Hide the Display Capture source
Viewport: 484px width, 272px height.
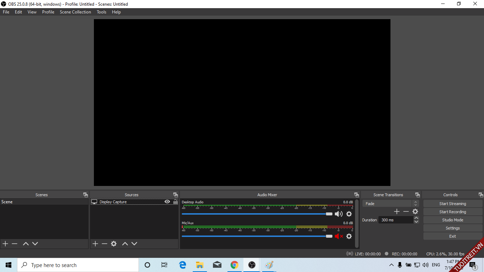[167, 202]
